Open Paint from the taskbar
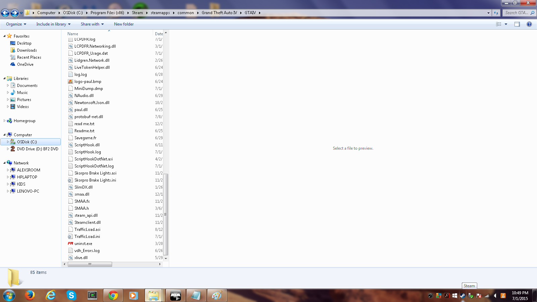The image size is (537, 302). tap(217, 295)
